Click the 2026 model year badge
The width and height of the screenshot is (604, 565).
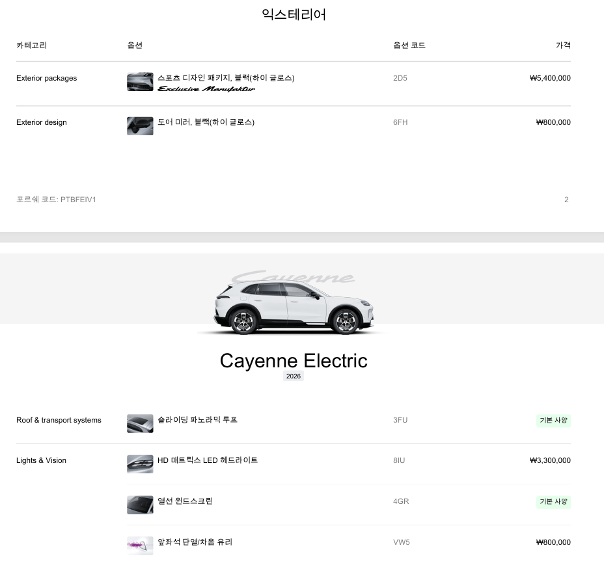tap(294, 376)
